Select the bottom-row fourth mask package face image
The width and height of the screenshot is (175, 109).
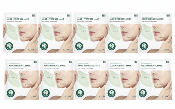point(121,85)
